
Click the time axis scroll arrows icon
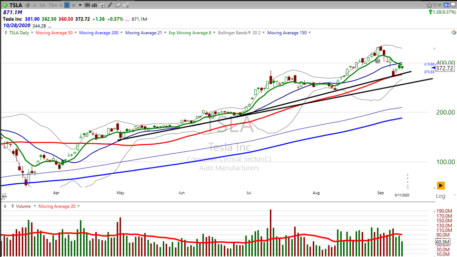point(4,196)
